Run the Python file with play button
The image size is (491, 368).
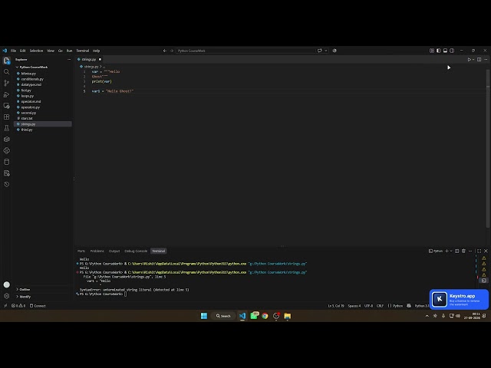pos(469,60)
